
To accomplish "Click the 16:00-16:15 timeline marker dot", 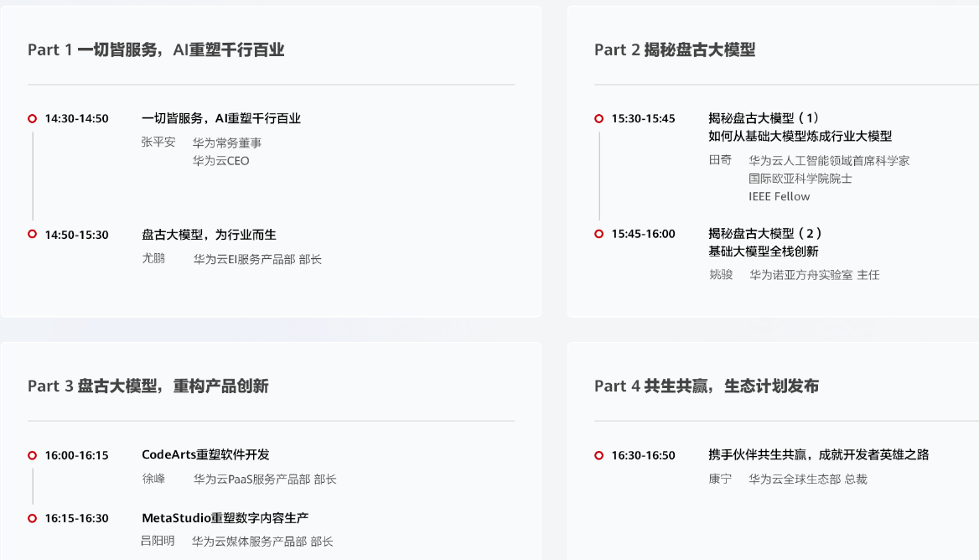I will coord(33,455).
